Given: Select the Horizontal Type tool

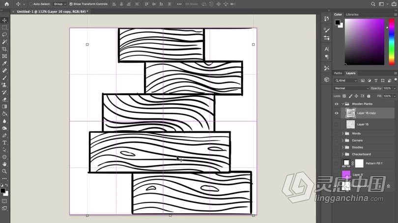Looking at the screenshot, I should pos(4,143).
